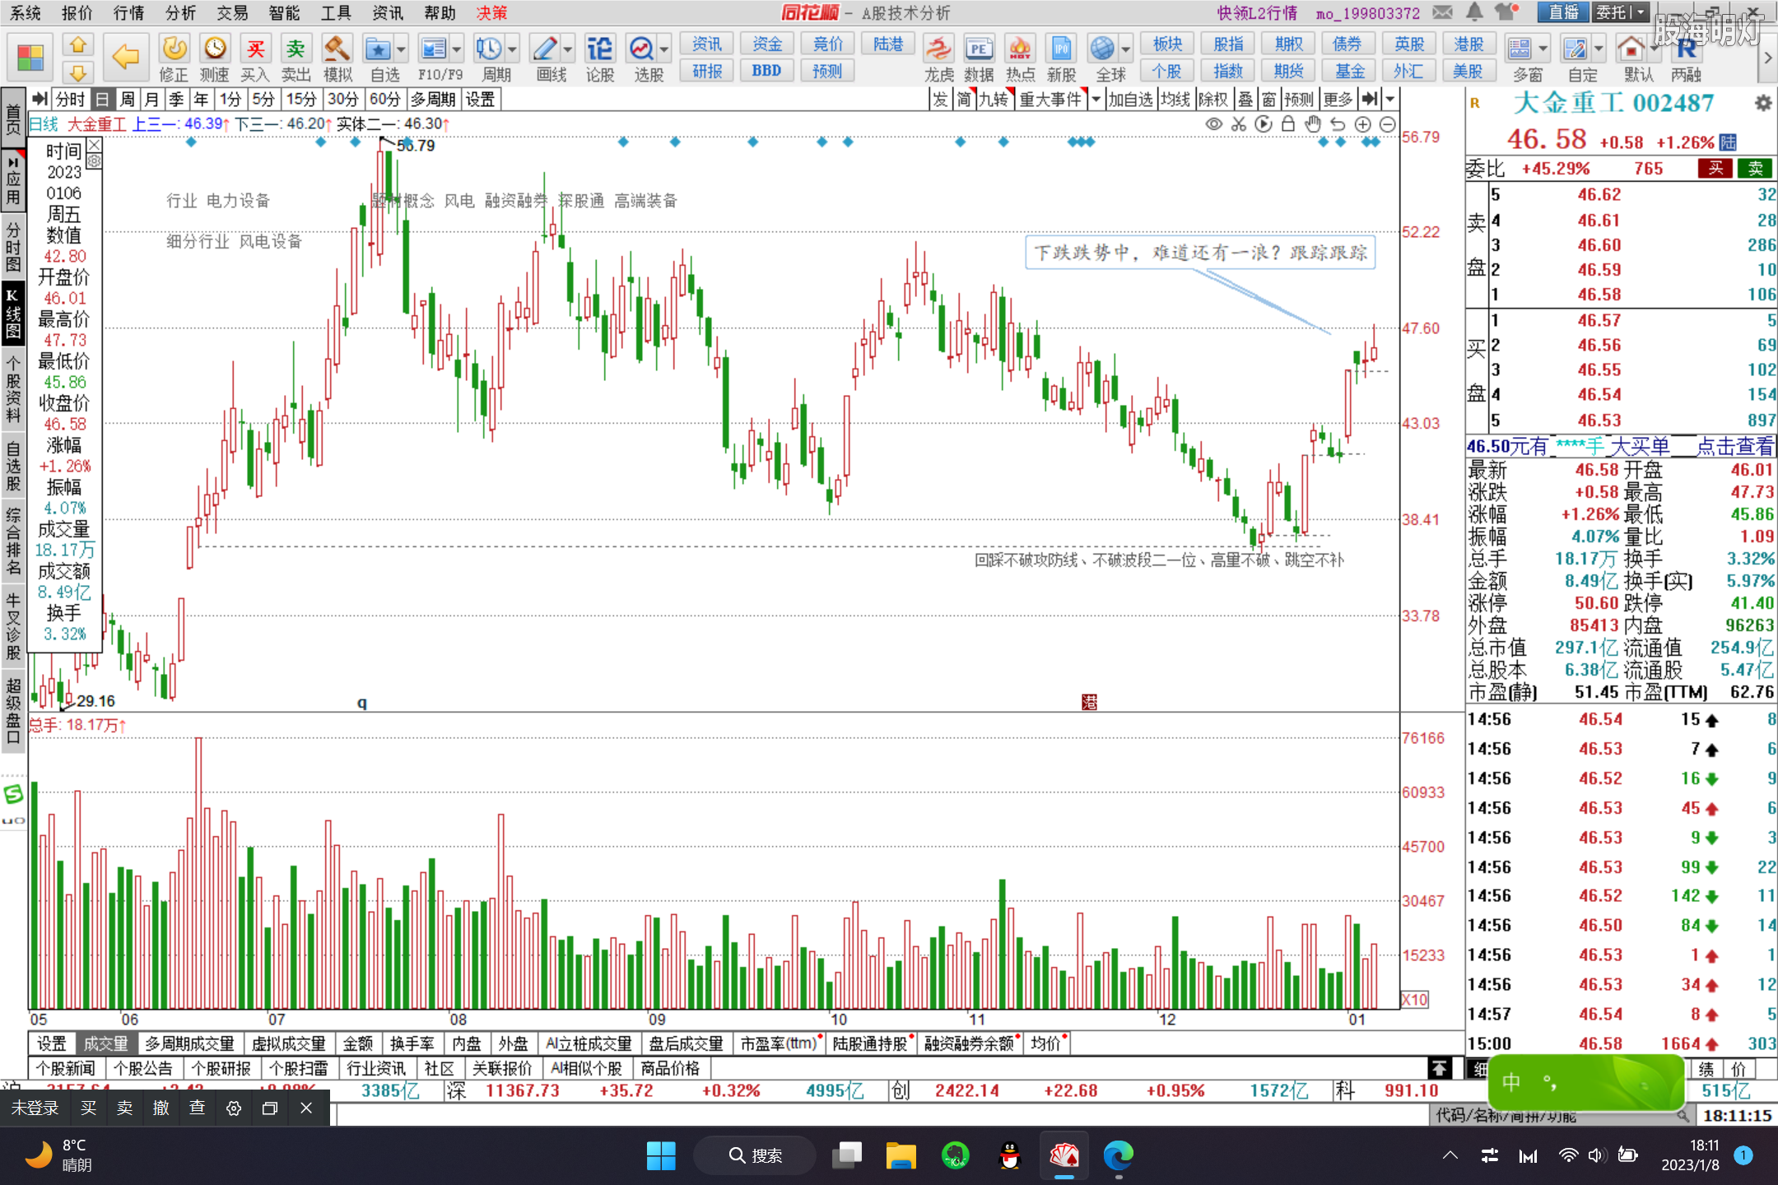The image size is (1778, 1185).
Task: Expand the F10/F9 dropdown arrow
Action: click(x=456, y=49)
